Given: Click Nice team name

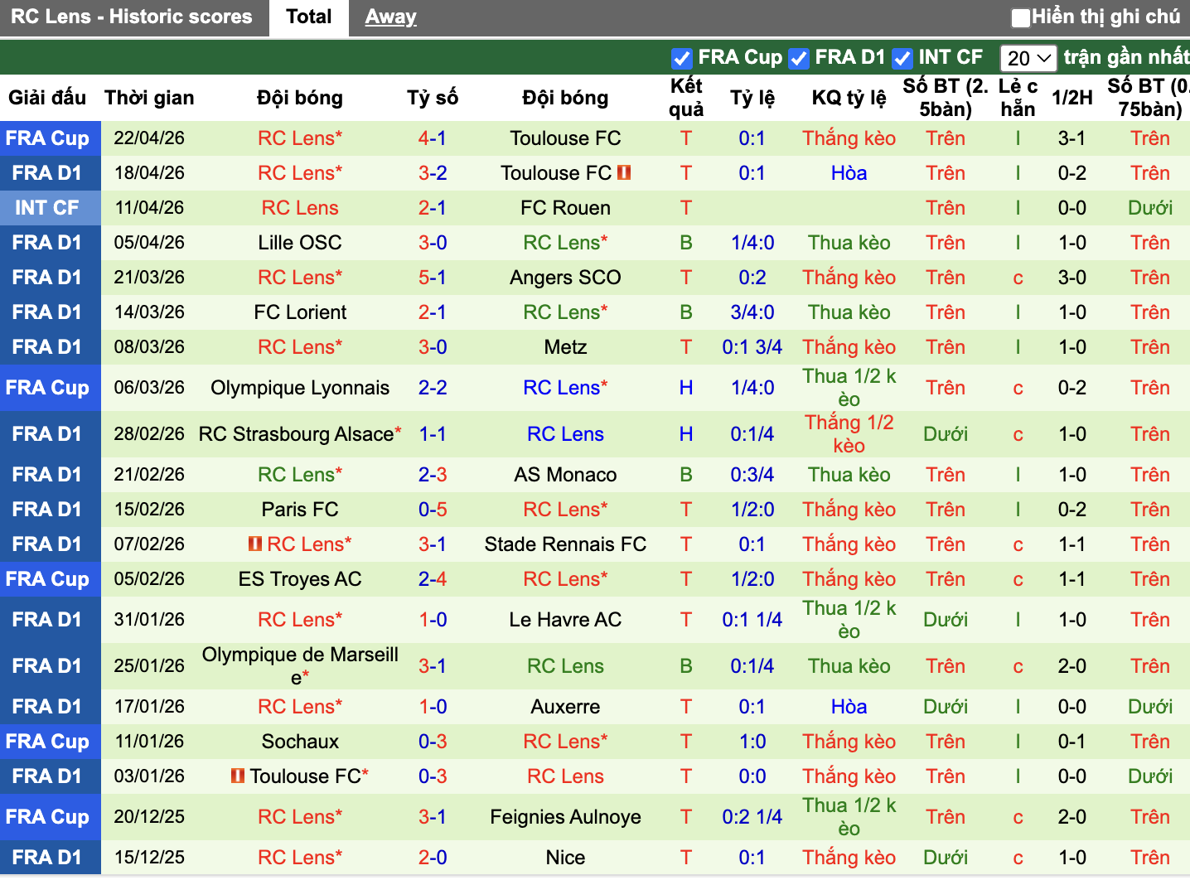Looking at the screenshot, I should (x=565, y=858).
